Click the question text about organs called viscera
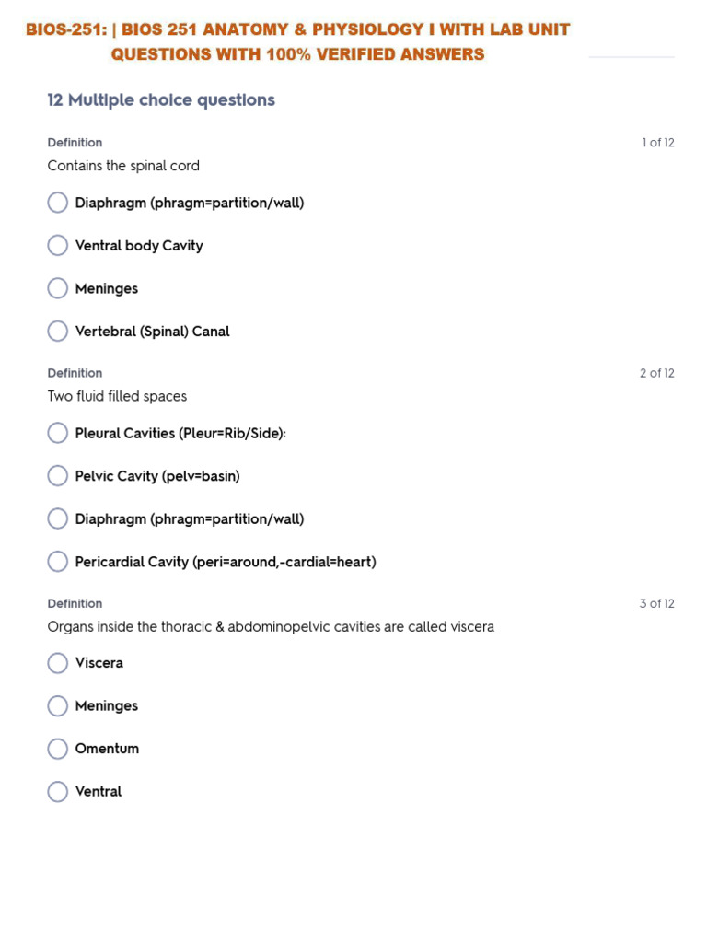This screenshot has width=707, height=943. pos(271,627)
